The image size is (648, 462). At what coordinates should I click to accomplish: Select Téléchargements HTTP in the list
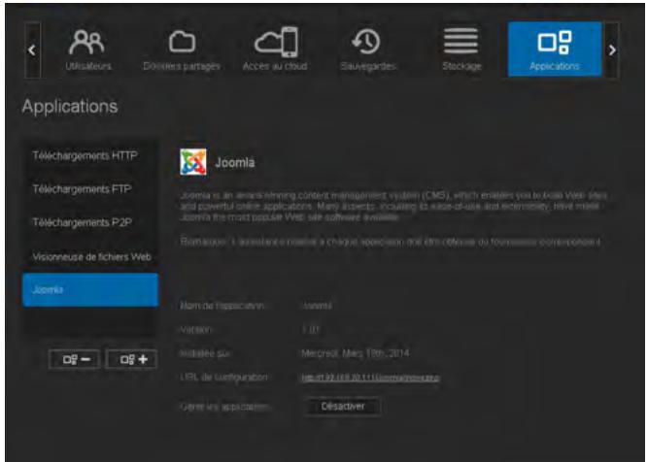coord(90,156)
